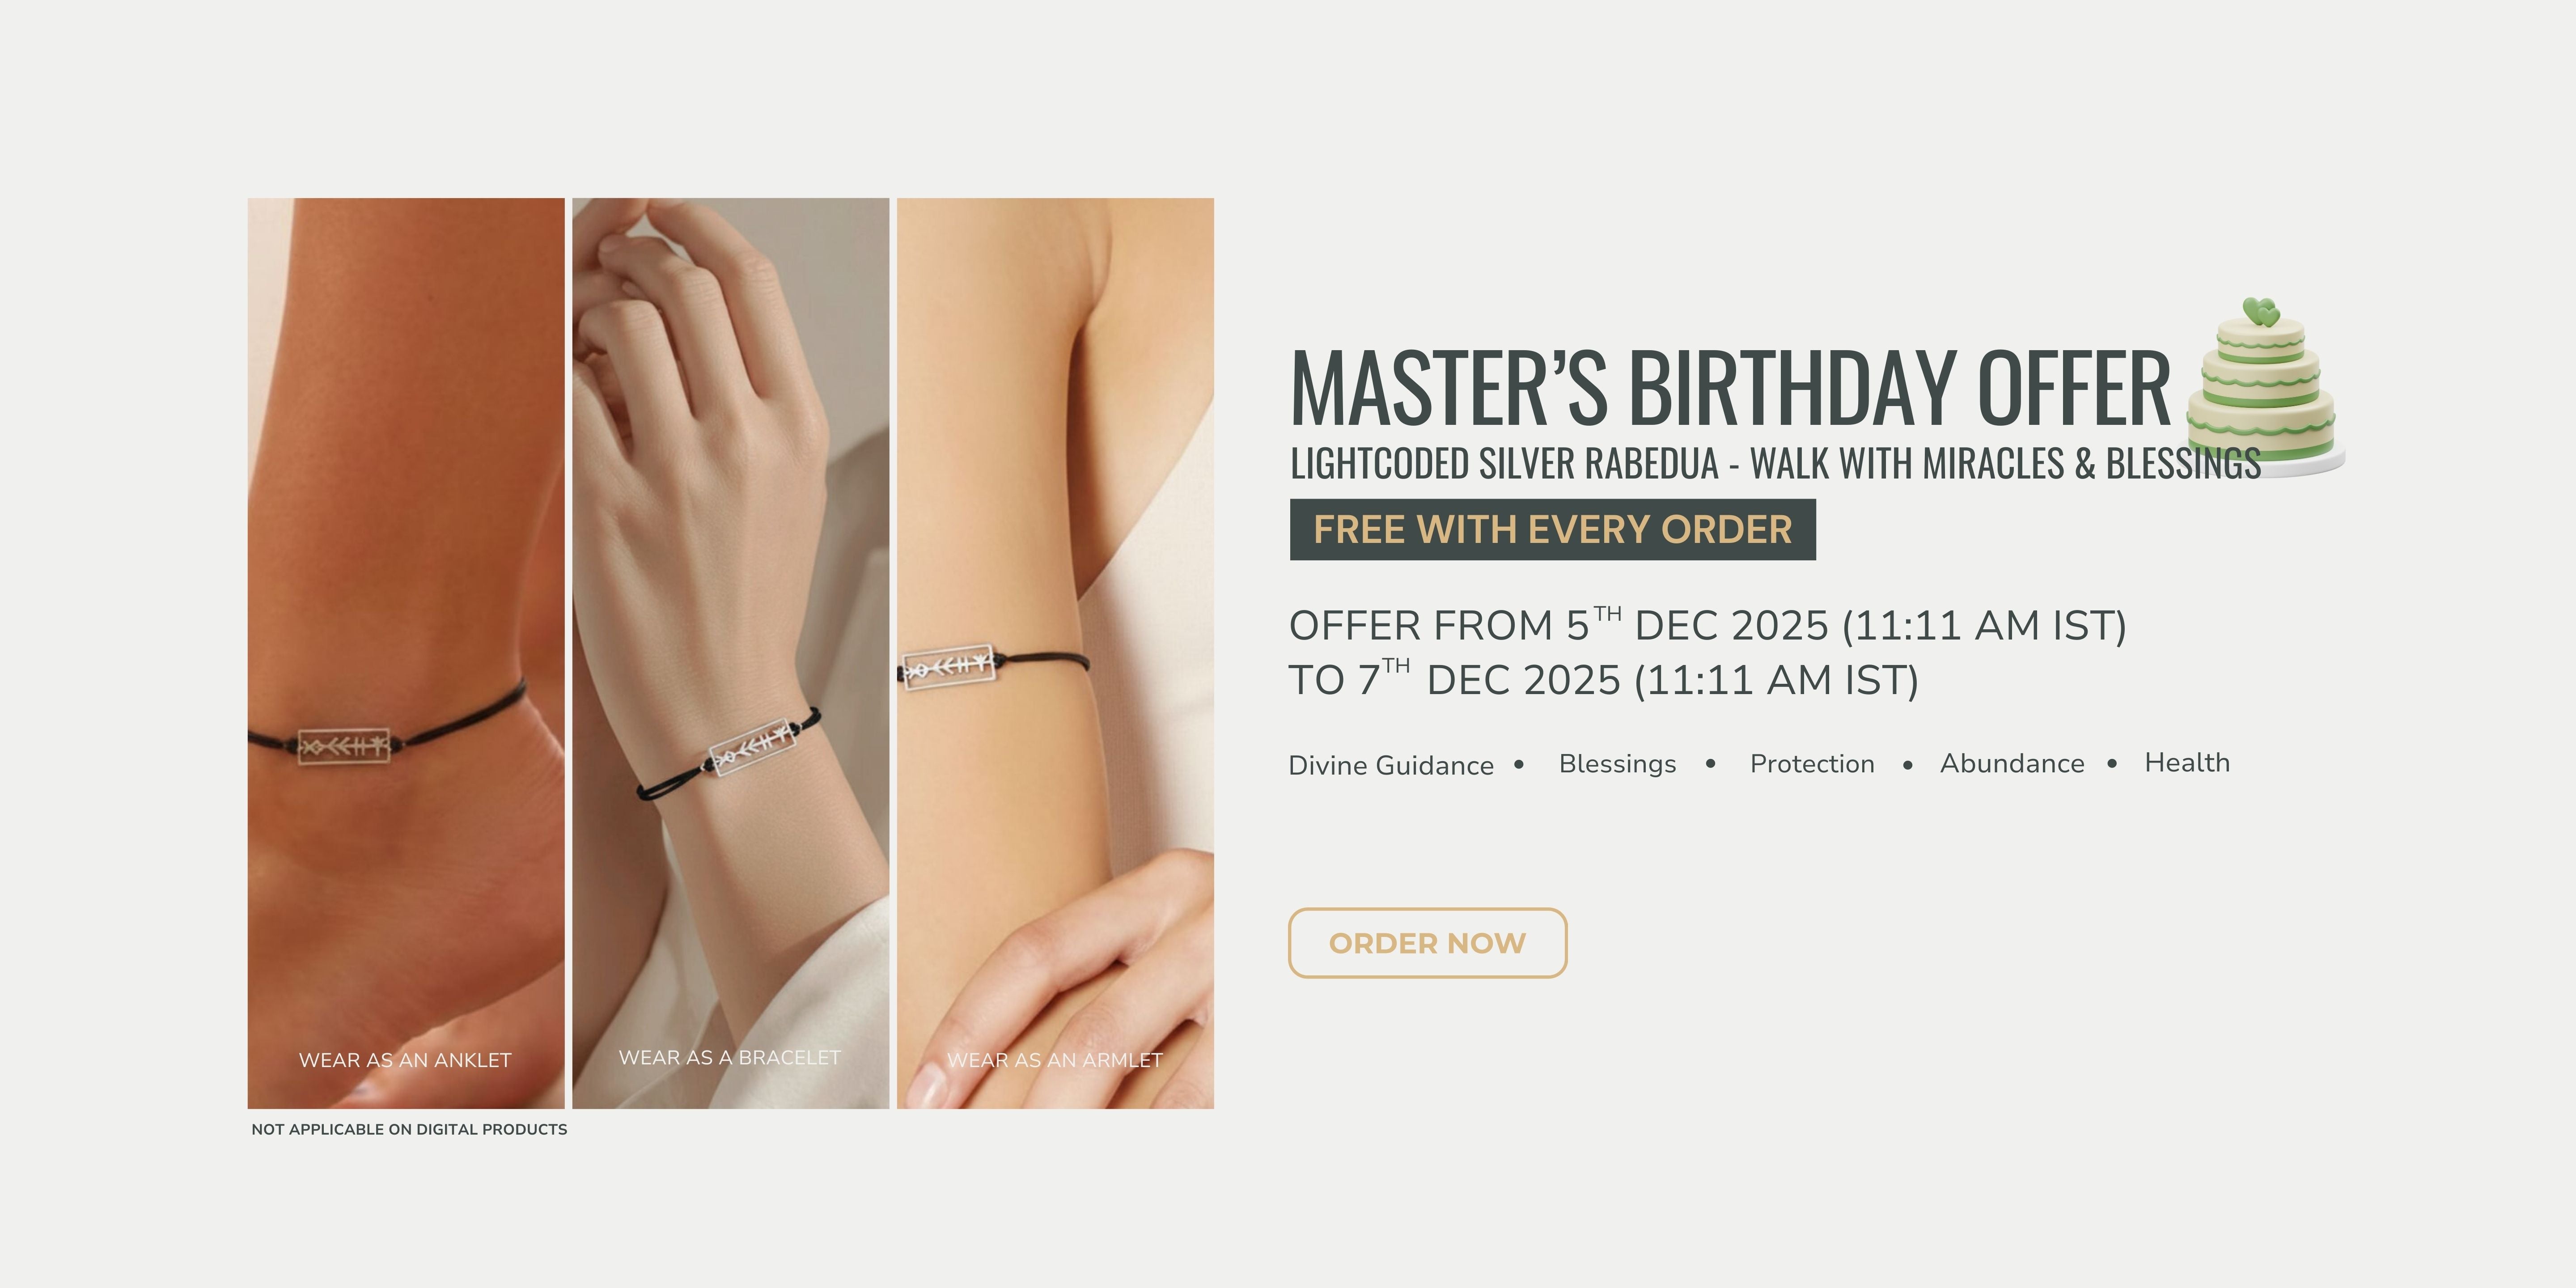Select the Wear as an Armlet photo
The width and height of the screenshot is (2576, 1288).
tap(1055, 653)
